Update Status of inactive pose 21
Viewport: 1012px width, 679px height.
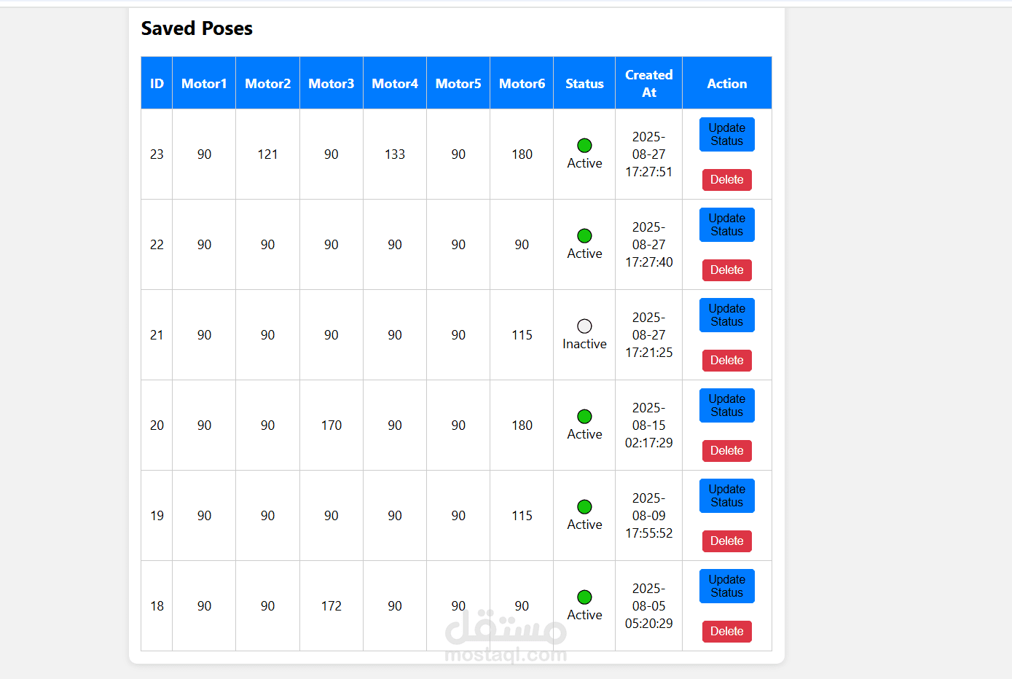[x=726, y=315]
